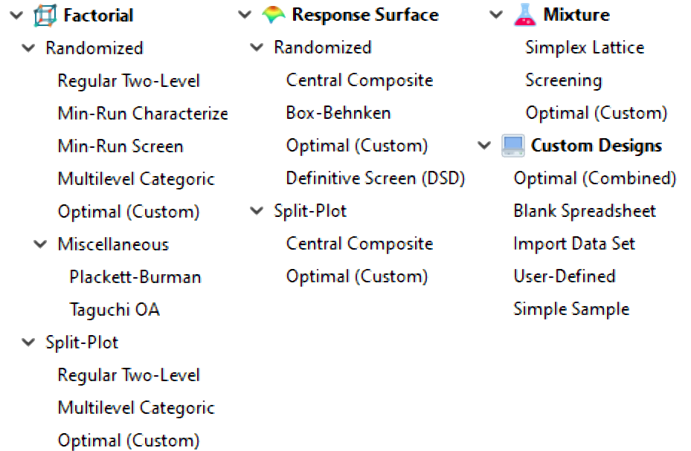Select Taguchi OA design

click(x=115, y=310)
